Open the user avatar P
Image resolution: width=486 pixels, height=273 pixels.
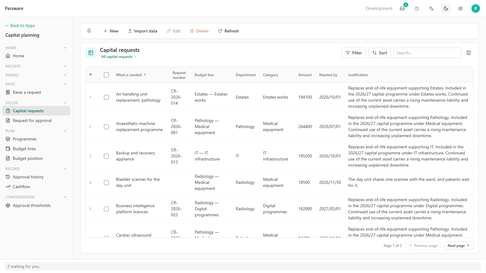pos(476,8)
